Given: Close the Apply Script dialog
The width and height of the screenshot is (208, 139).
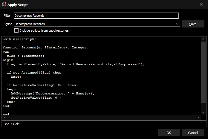Looking at the screenshot, I should point(201,4).
